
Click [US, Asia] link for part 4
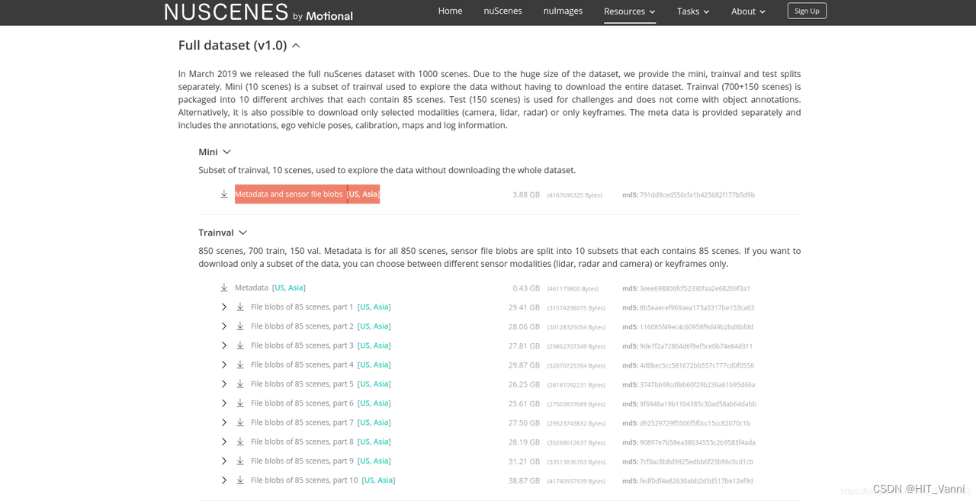click(x=374, y=365)
